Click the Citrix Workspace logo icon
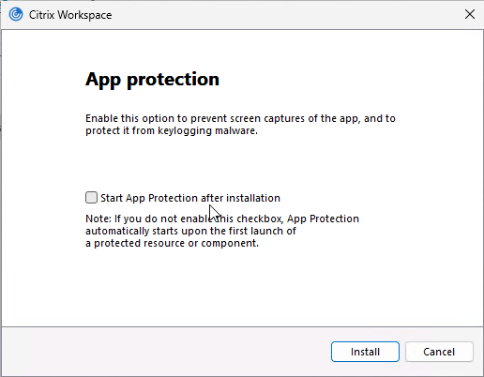Screen dimensions: 484x377 point(16,14)
